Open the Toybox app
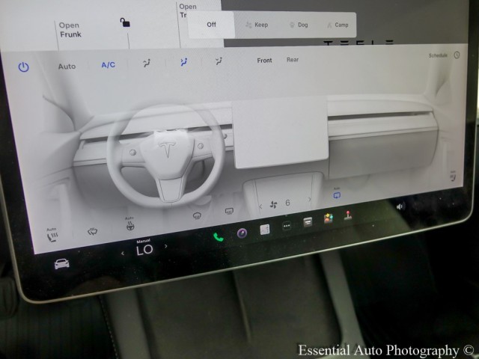Viewport: 479px width, 359px height. point(329,218)
